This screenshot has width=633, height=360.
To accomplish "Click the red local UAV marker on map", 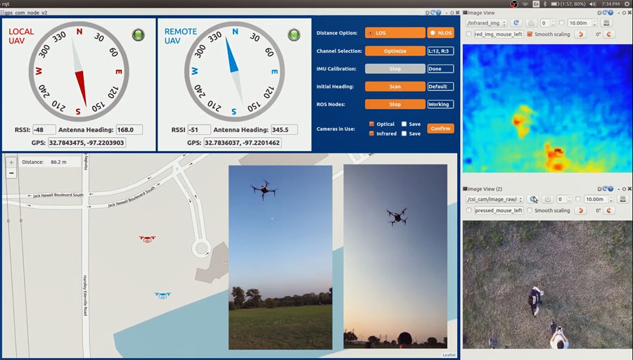I will (146, 240).
